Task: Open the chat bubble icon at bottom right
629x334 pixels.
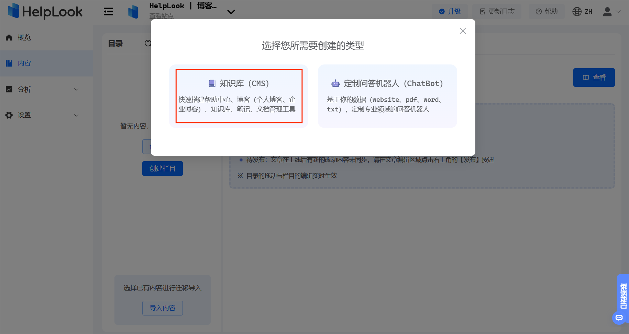Action: coord(619,318)
